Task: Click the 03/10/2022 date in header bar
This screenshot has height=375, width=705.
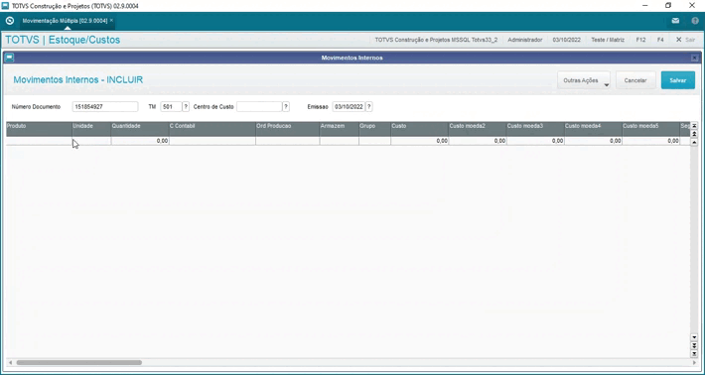Action: pyautogui.click(x=567, y=40)
